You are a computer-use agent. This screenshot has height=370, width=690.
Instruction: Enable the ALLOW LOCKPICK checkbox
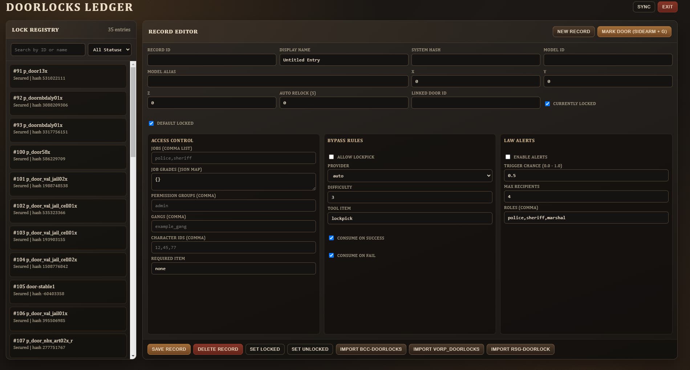click(x=331, y=157)
